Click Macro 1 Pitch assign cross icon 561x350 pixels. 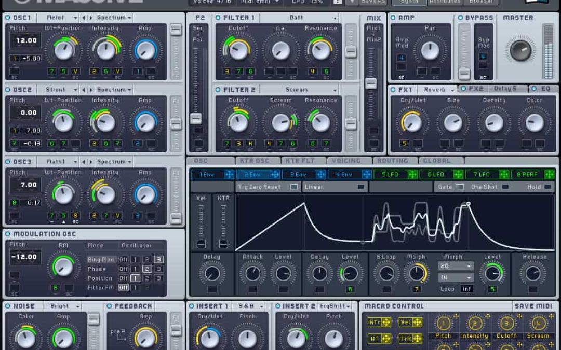coord(456,316)
